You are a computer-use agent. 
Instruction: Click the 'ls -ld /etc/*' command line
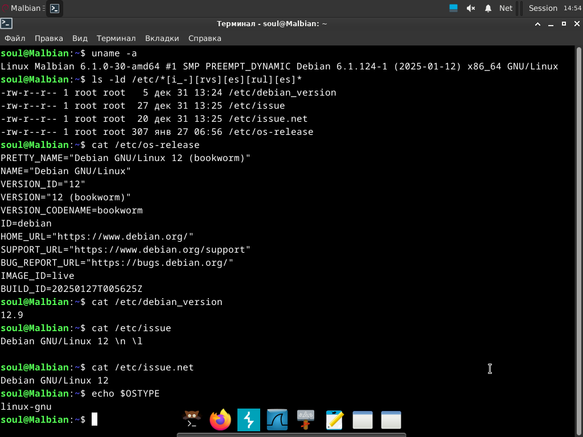point(151,80)
